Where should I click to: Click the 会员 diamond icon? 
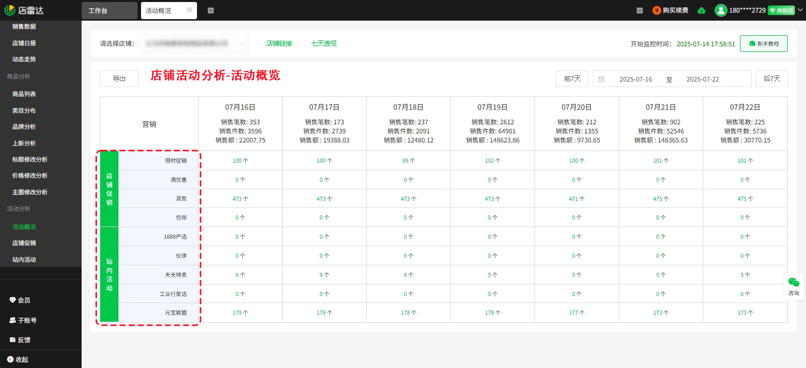coord(13,300)
